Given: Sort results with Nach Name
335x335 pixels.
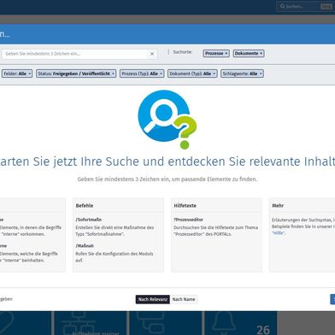Looking at the screenshot, I should [184, 299].
